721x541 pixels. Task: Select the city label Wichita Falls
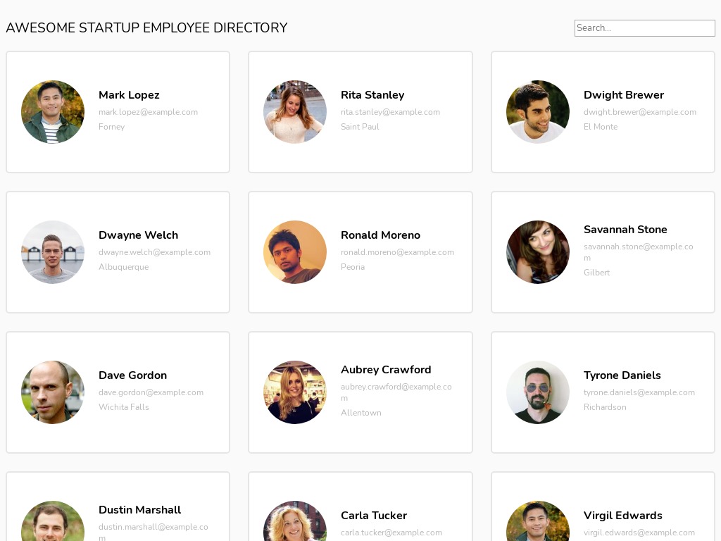[x=124, y=407]
